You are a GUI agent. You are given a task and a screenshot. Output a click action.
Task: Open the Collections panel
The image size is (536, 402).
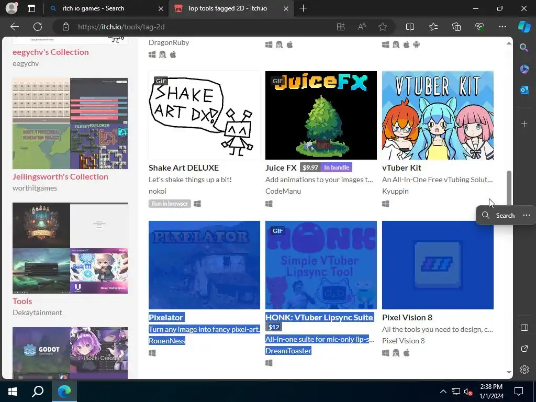(x=456, y=27)
